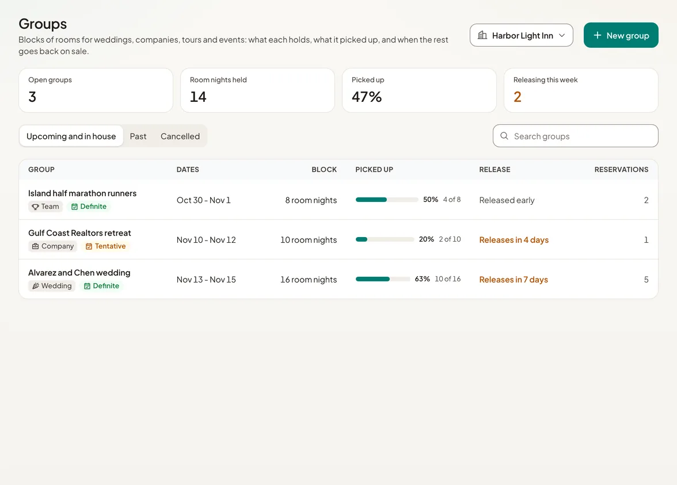Screen dimensions: 677x485
Task: Click the 16 room nights block cell
Action: pyautogui.click(x=309, y=280)
